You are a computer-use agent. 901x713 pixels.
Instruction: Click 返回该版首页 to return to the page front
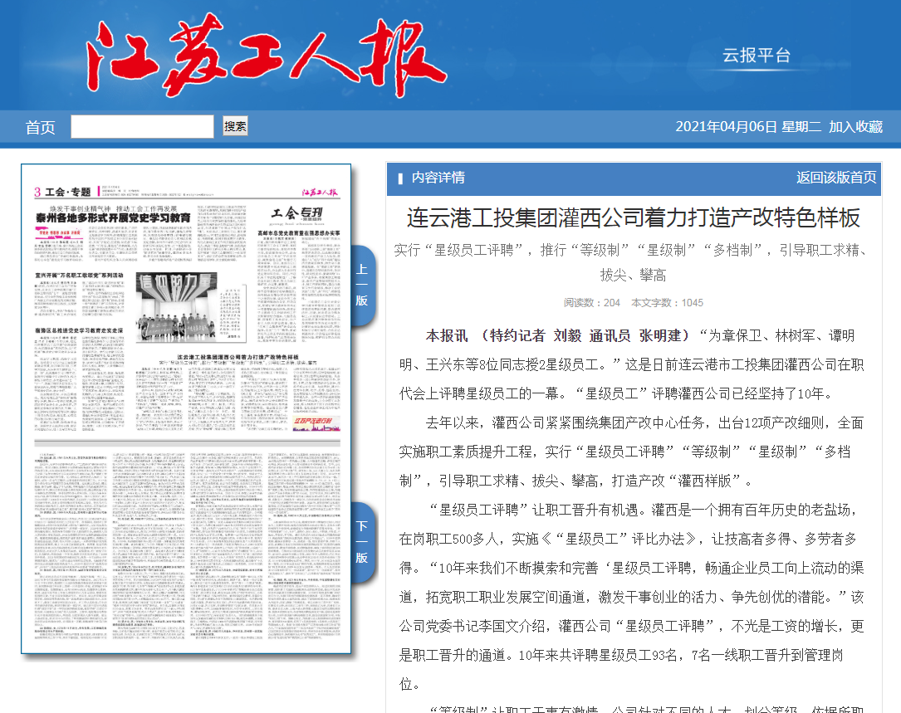click(836, 177)
